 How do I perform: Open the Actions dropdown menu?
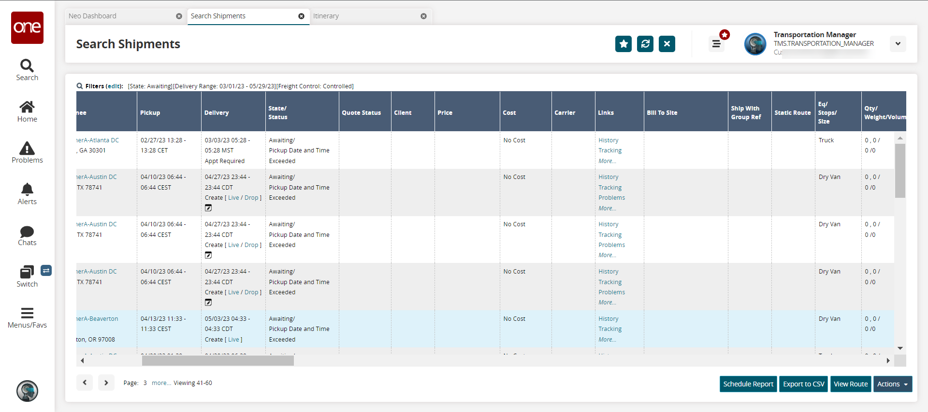[892, 384]
